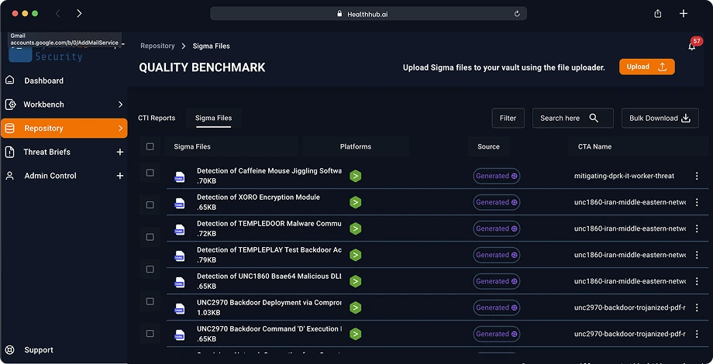
Task: Click the Sigma Files column header
Action: click(x=192, y=146)
